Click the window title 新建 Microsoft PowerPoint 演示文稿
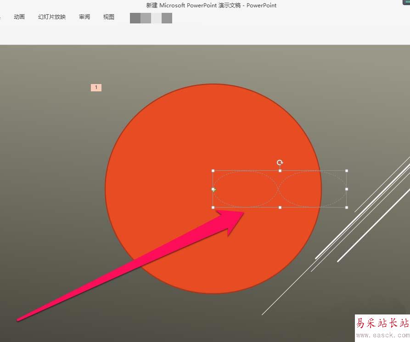This screenshot has height=342, width=410. [x=193, y=6]
